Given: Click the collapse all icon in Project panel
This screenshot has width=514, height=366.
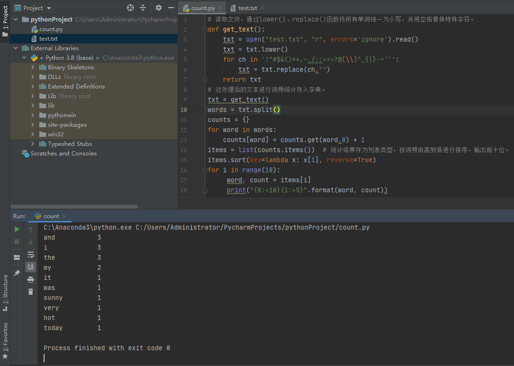Looking at the screenshot, I should 143,8.
